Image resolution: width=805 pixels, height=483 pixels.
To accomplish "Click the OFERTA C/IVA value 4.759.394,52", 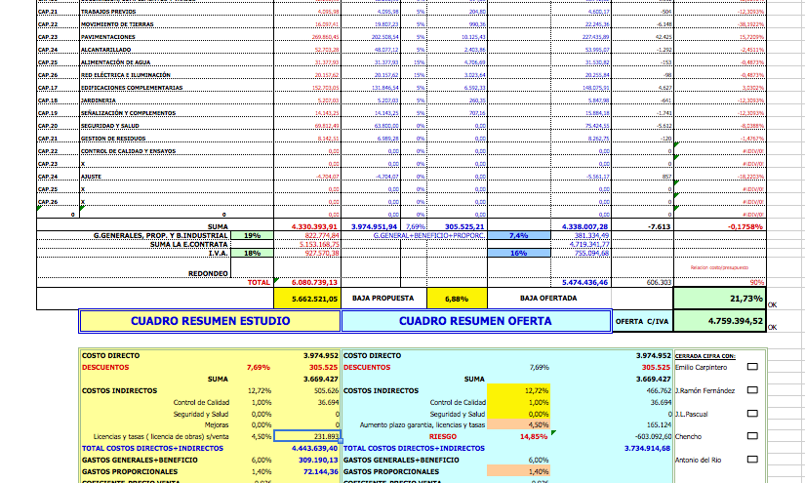I will click(720, 321).
